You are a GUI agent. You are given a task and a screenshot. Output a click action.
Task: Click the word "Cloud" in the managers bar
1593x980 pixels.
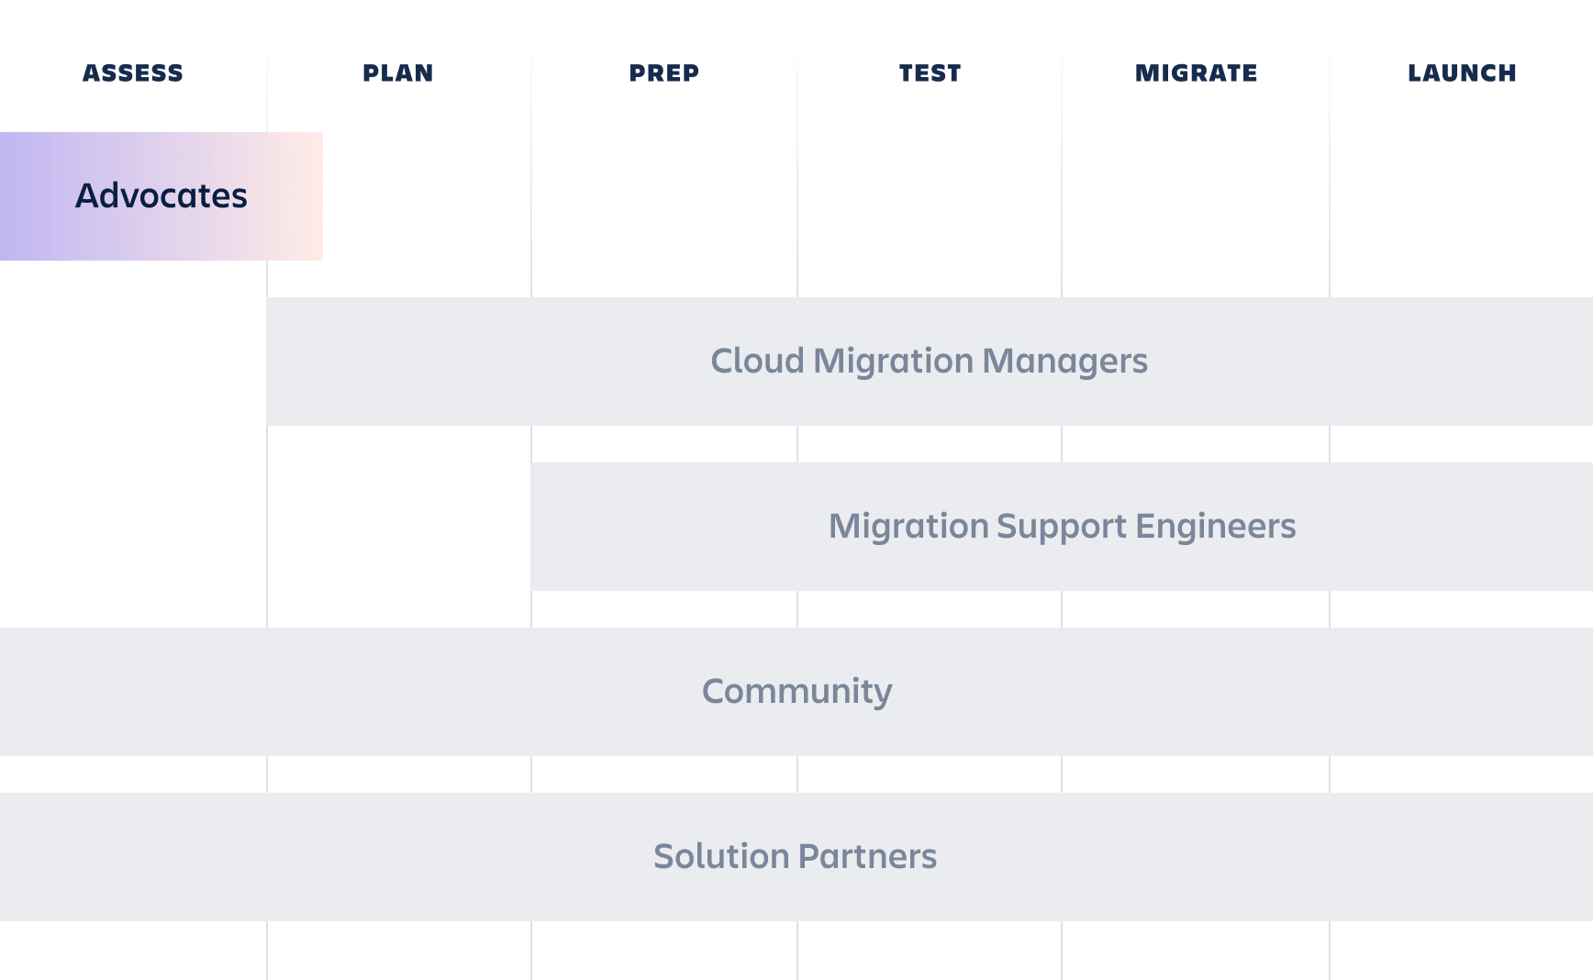[x=757, y=362]
